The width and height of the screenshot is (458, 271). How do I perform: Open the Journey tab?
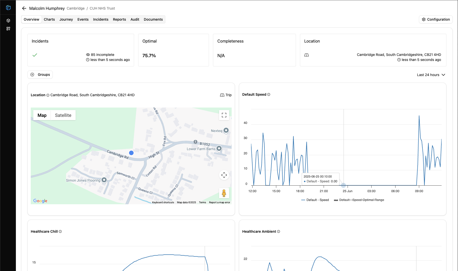(x=66, y=19)
